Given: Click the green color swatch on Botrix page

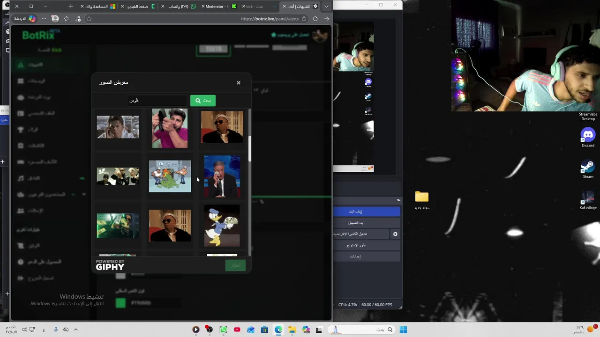Looking at the screenshot, I should coord(120,303).
